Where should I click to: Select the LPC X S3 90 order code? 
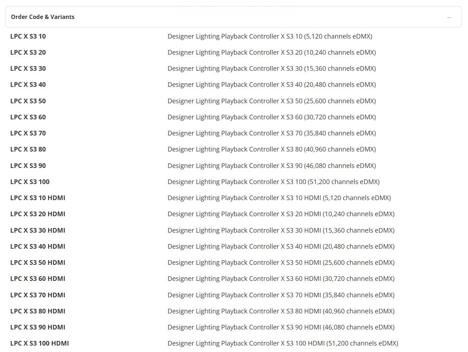coord(28,166)
